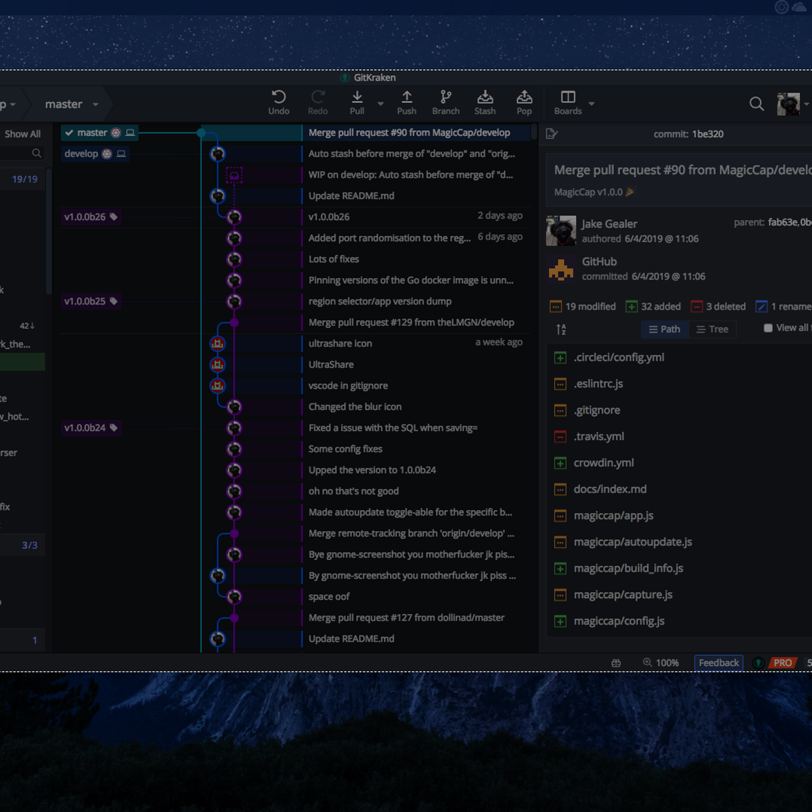Image resolution: width=812 pixels, height=812 pixels.
Task: Click the deleted icon beside .travis.yml
Action: [x=560, y=436]
